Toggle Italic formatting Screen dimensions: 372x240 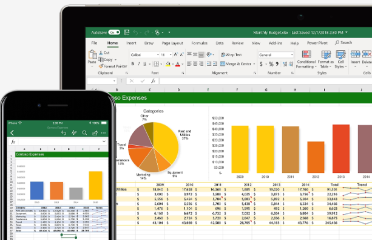138,64
